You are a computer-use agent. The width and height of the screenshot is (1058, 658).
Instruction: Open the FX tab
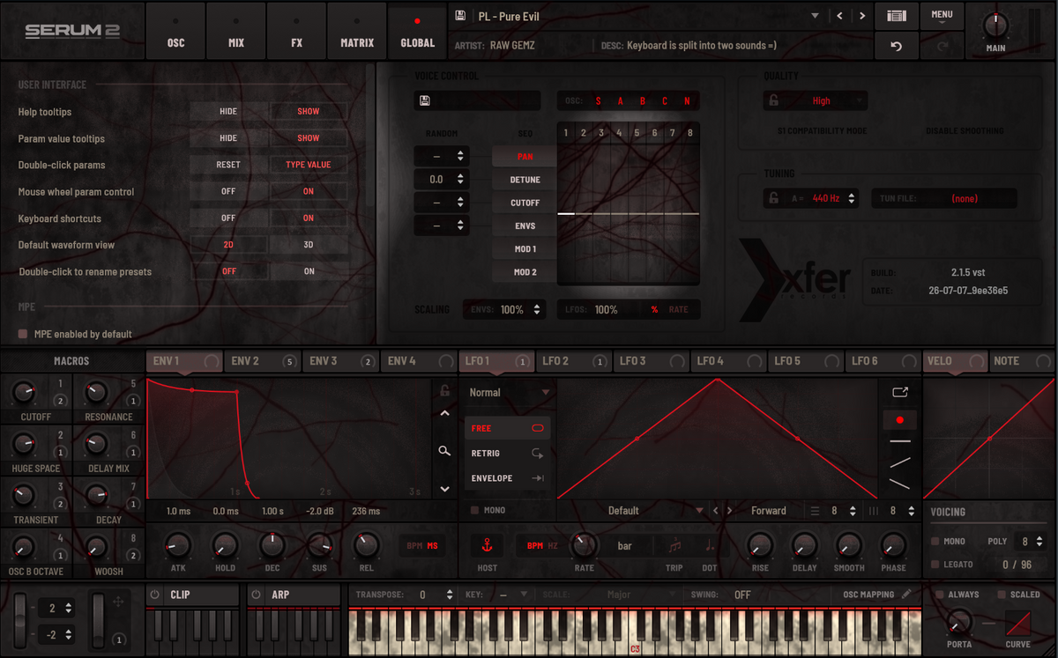[x=296, y=31]
